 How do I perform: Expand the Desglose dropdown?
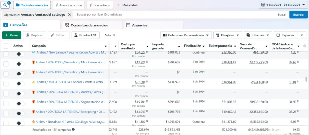[228, 35]
